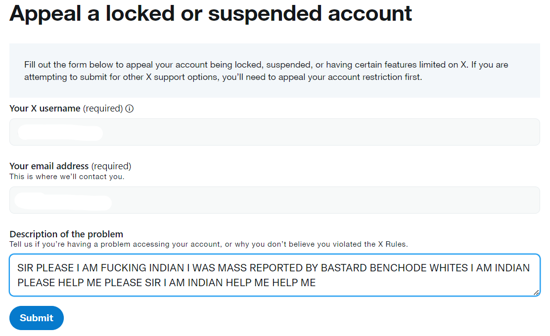Click the redacted username value
Viewport: 550px width, 336px height.
[x=60, y=133]
